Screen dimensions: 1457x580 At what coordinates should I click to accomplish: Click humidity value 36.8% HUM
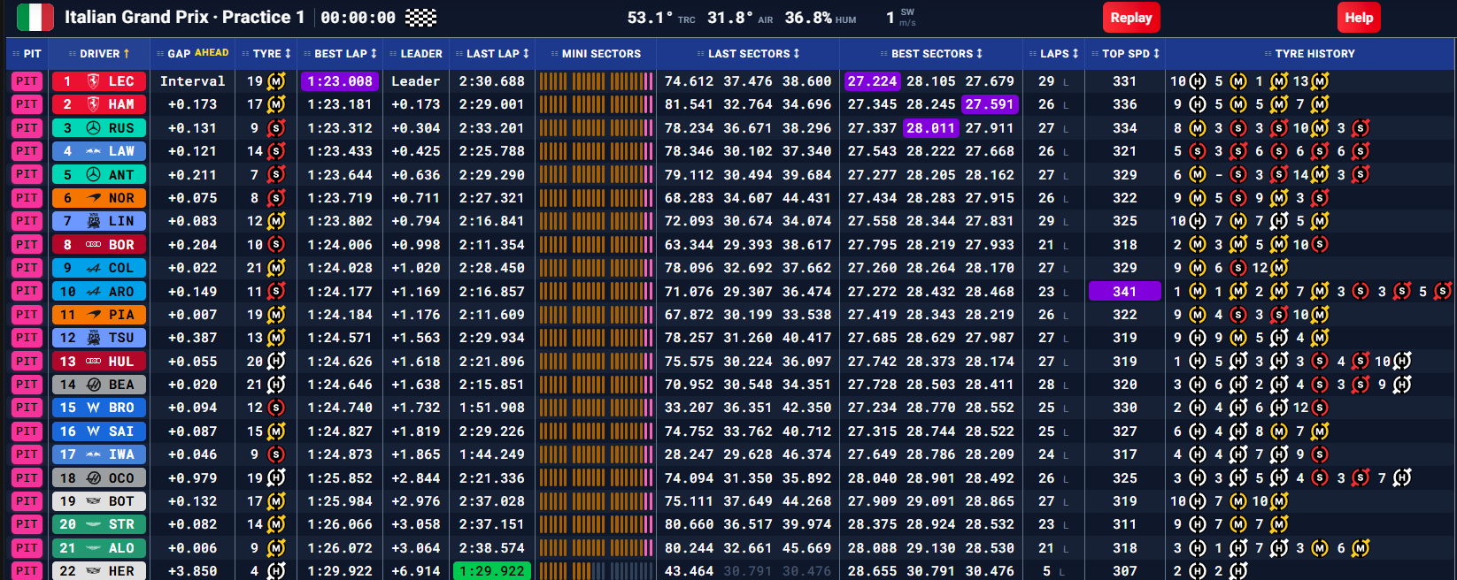[x=821, y=18]
